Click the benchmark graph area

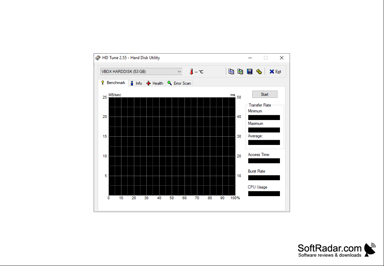(x=172, y=146)
